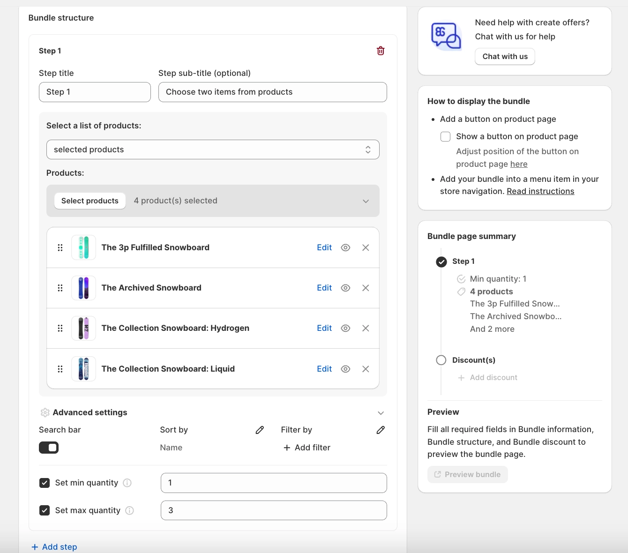Remove The 3p Fulfilled Snowboard from list
This screenshot has width=628, height=553.
366,247
